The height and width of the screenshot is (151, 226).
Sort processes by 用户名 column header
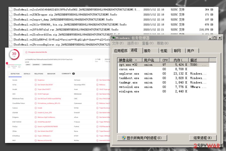[151, 60]
